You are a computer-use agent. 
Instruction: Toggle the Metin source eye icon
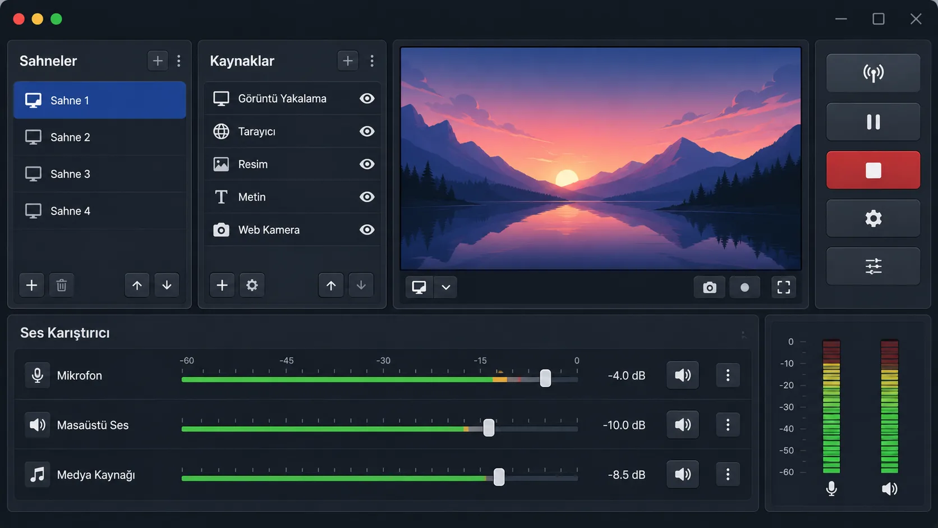click(367, 197)
